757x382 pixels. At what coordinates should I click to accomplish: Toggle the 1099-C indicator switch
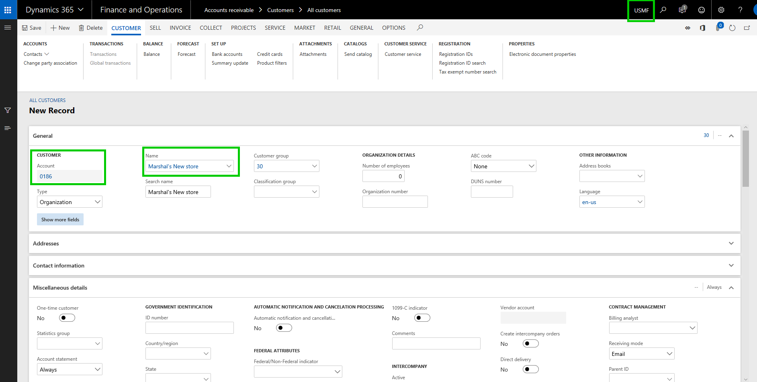point(422,318)
